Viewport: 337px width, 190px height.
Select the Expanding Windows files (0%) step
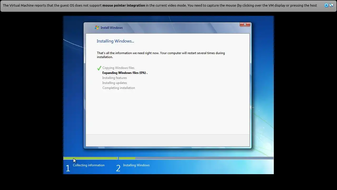(125, 73)
